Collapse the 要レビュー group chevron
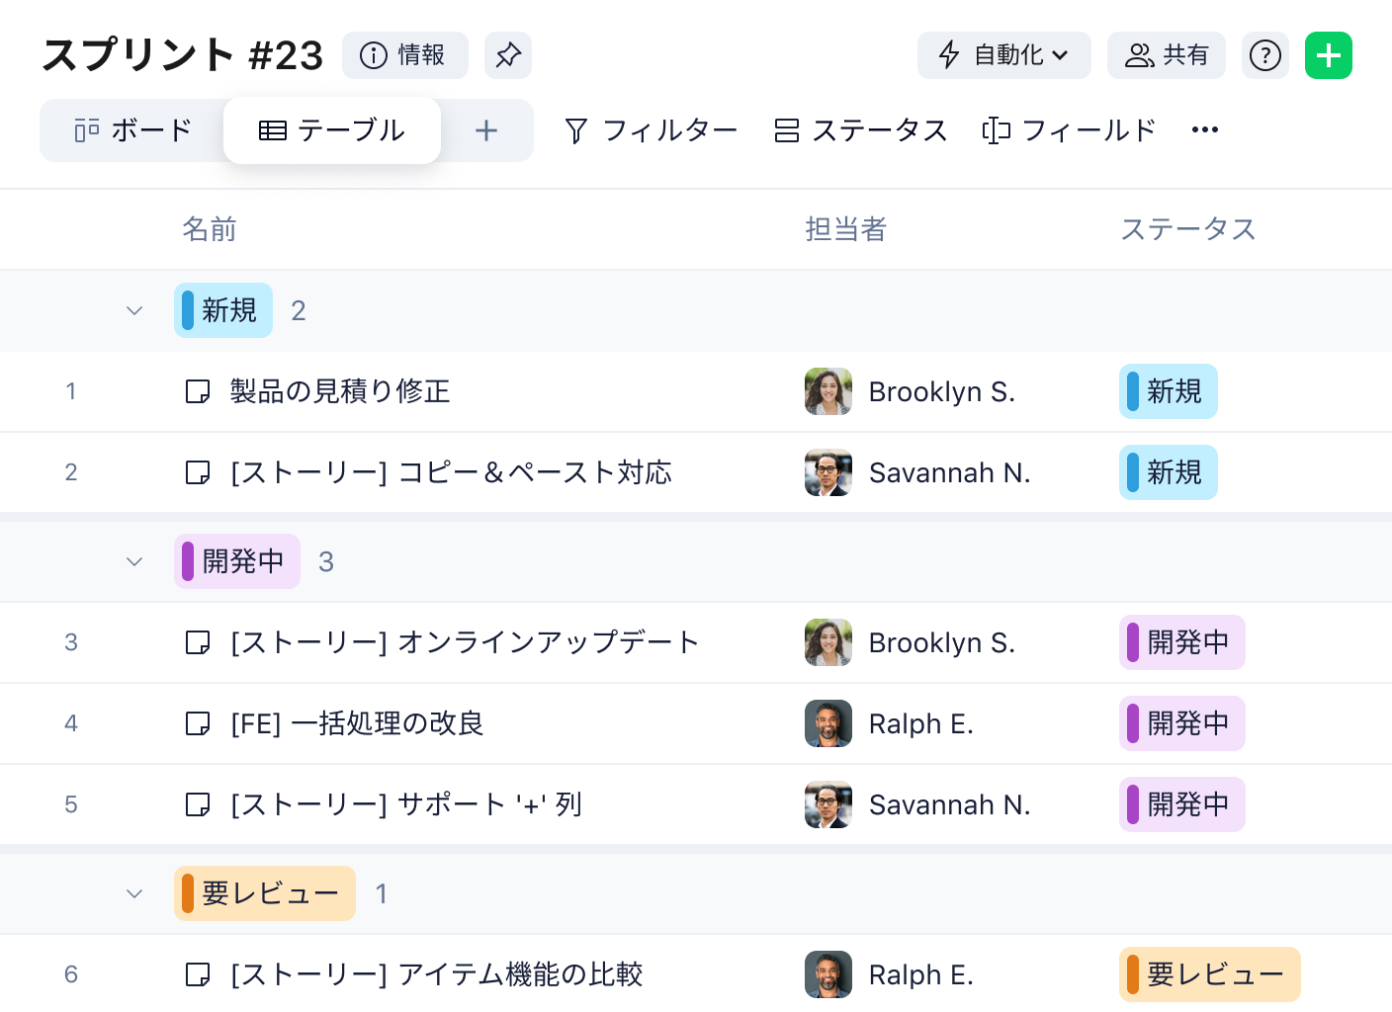This screenshot has width=1392, height=1012. click(134, 893)
